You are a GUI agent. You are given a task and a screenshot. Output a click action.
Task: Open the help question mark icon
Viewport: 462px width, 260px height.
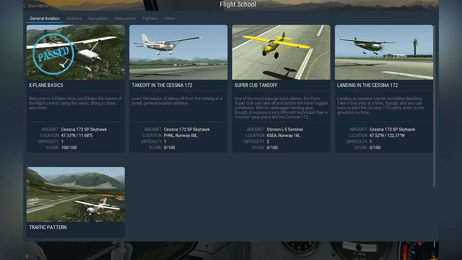click(x=436, y=6)
